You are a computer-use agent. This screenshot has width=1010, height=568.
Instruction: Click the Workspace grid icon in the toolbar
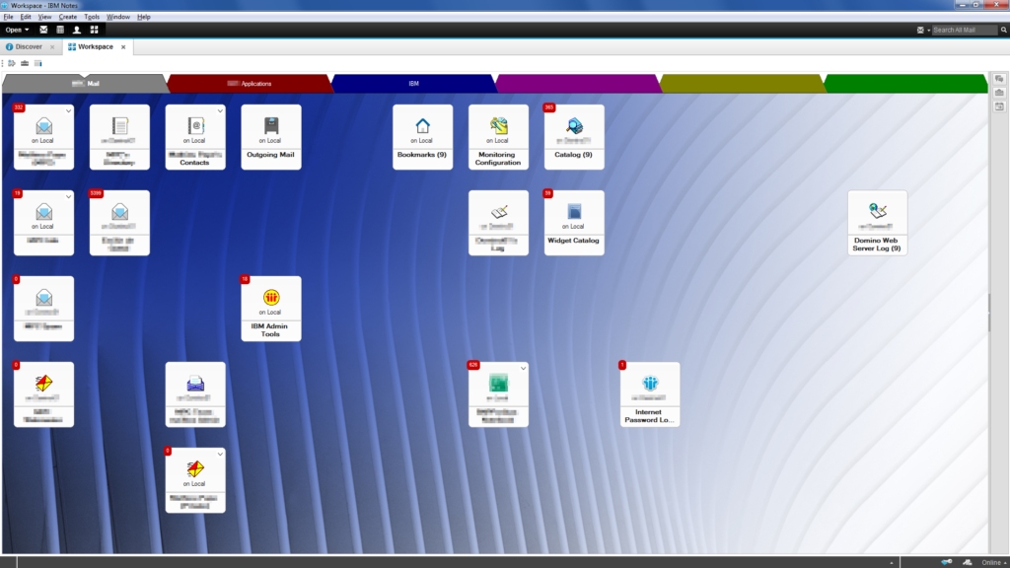point(94,30)
